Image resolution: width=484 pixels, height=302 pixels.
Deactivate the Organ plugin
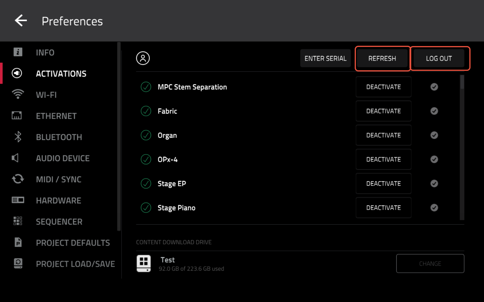(383, 135)
